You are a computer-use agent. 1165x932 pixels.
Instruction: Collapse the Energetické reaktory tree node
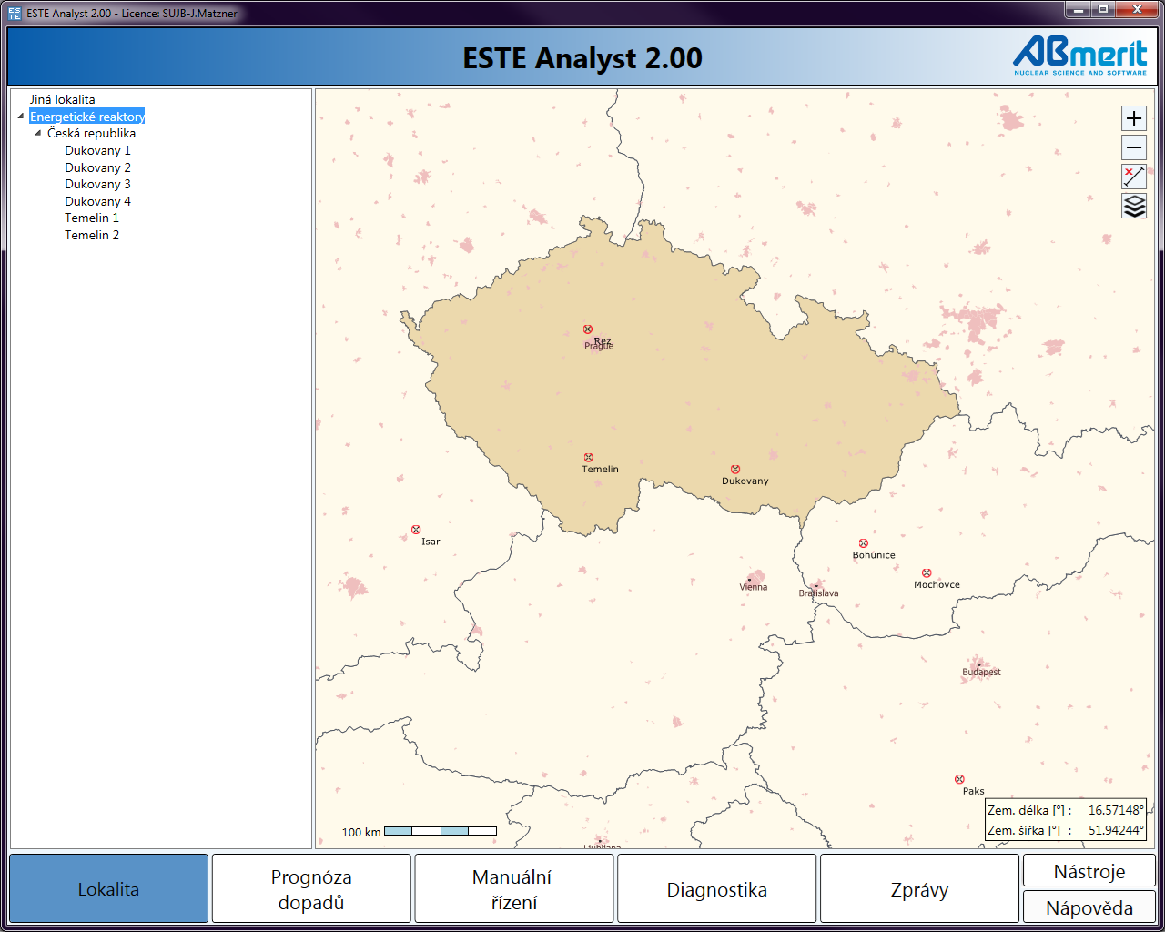pyautogui.click(x=21, y=116)
